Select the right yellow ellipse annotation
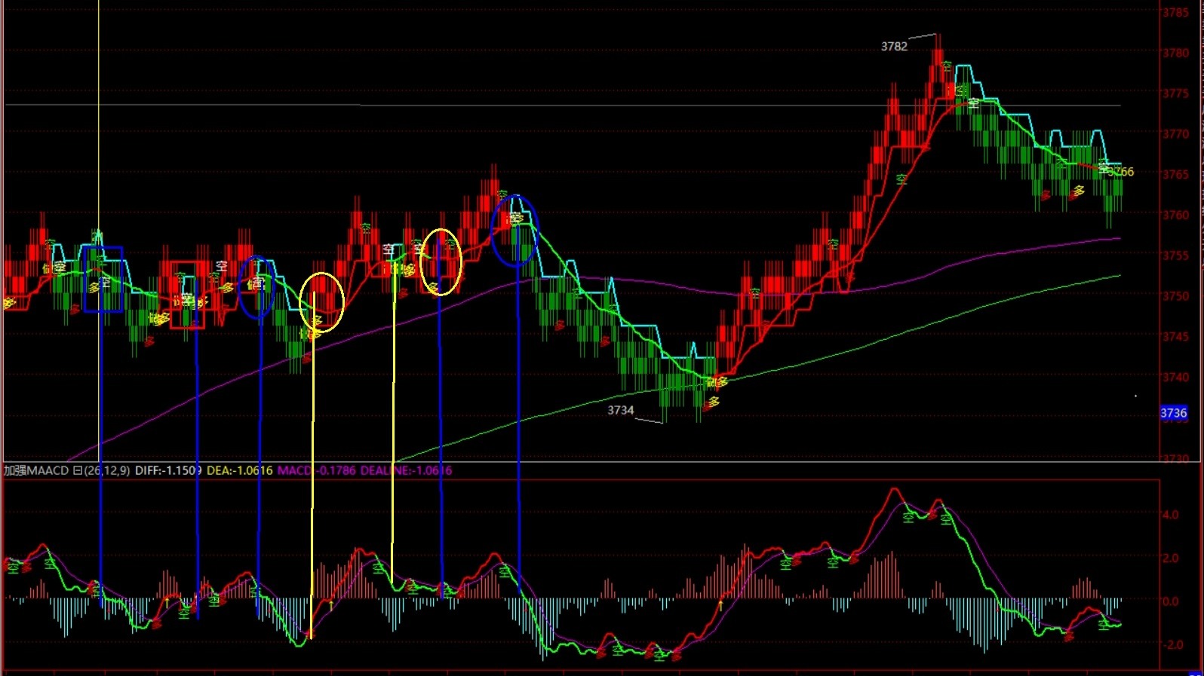This screenshot has height=676, width=1204. pos(441,262)
